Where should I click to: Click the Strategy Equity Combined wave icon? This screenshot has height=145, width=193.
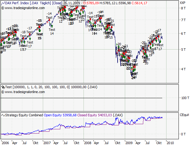pyautogui.click(x=3, y=115)
